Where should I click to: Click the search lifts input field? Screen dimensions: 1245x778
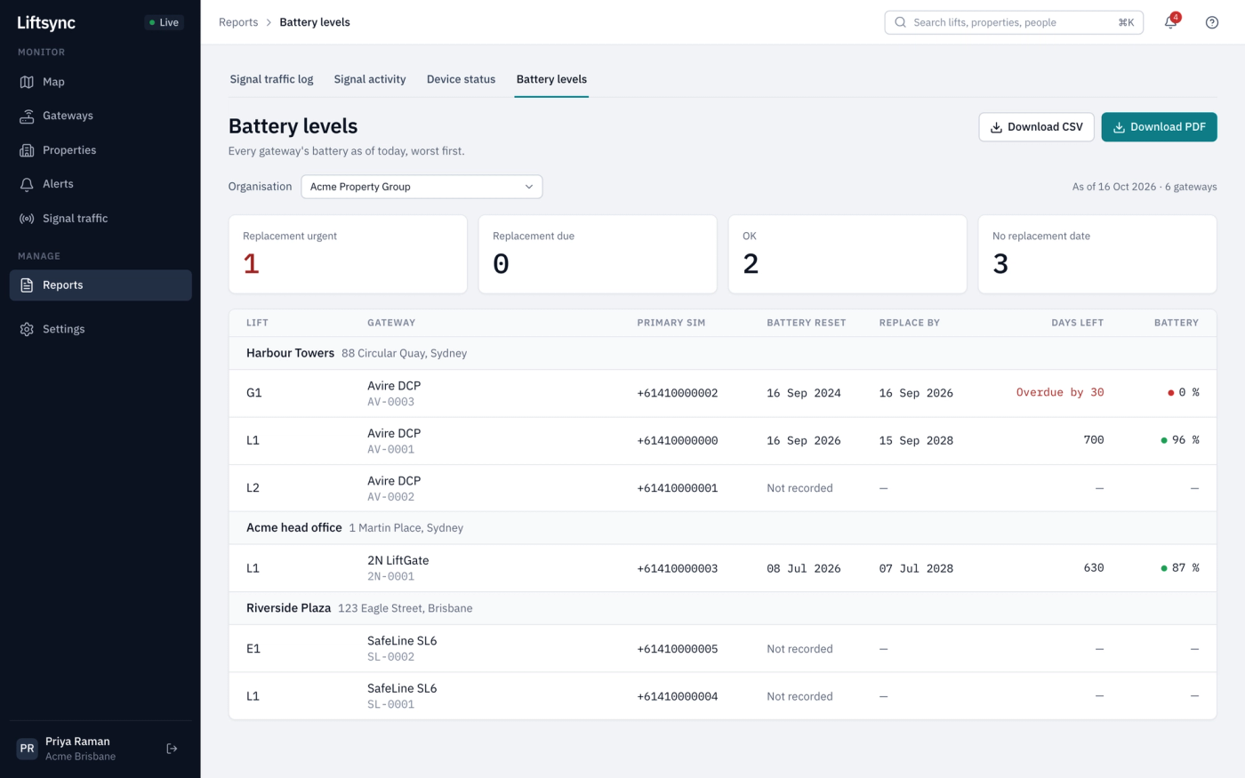pyautogui.click(x=1014, y=22)
